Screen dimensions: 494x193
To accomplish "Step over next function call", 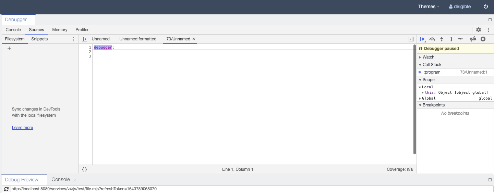I will pos(432,39).
